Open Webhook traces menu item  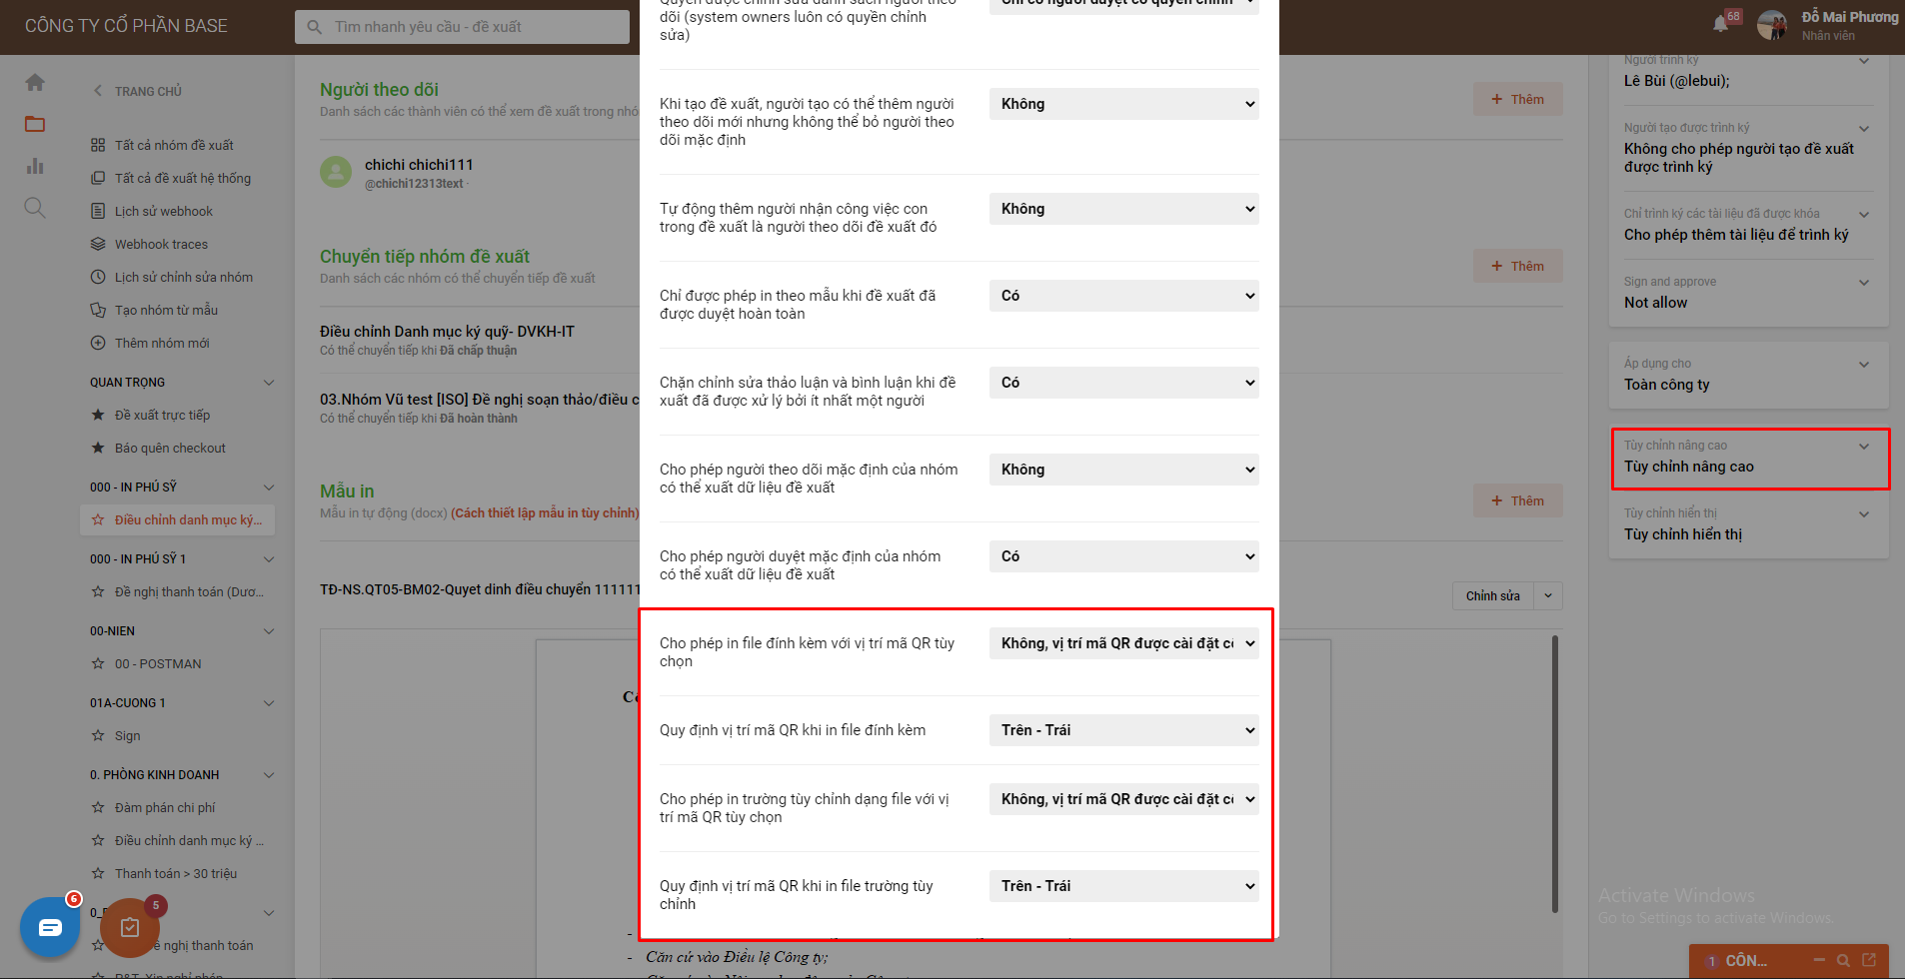pyautogui.click(x=161, y=244)
